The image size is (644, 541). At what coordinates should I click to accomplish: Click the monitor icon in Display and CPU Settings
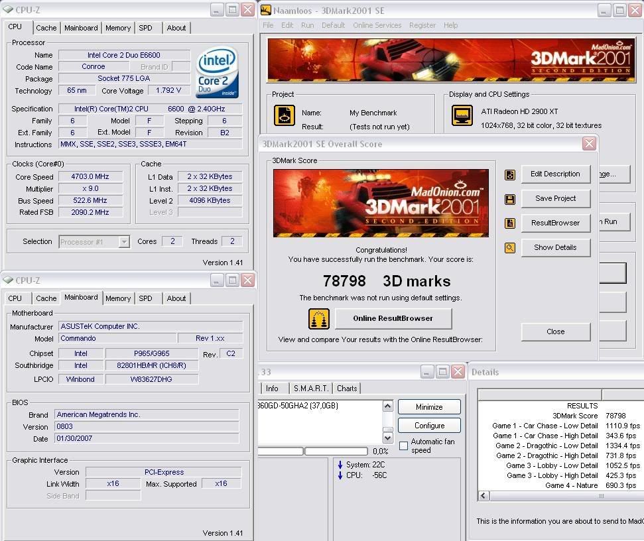[x=462, y=115]
